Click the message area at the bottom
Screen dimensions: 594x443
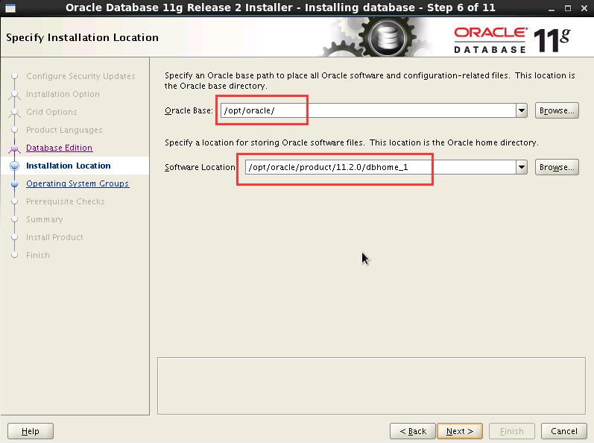point(371,386)
